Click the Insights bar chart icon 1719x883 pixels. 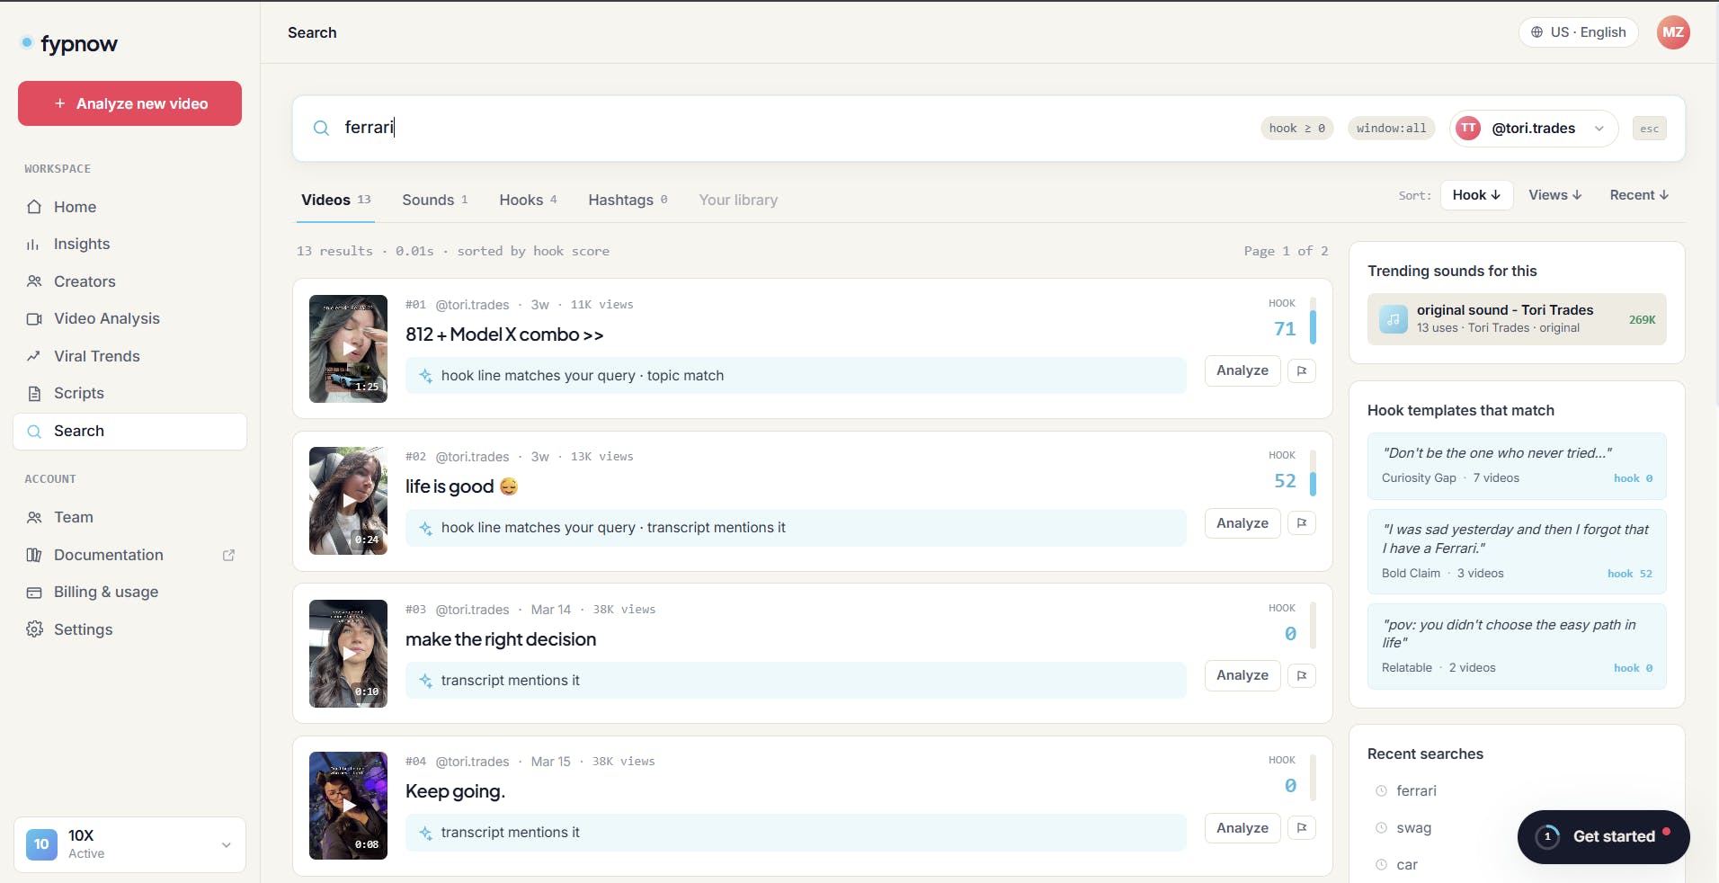34,244
